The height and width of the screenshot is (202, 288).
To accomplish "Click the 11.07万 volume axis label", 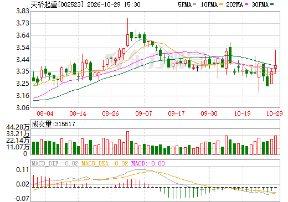I will 18,147.
